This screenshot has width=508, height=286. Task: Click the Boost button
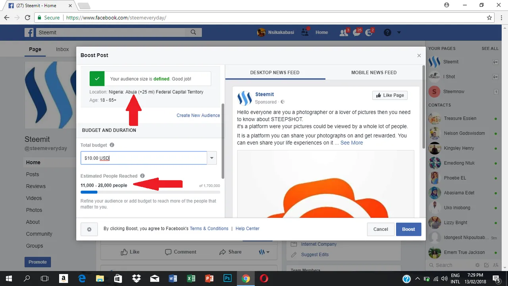point(408,229)
